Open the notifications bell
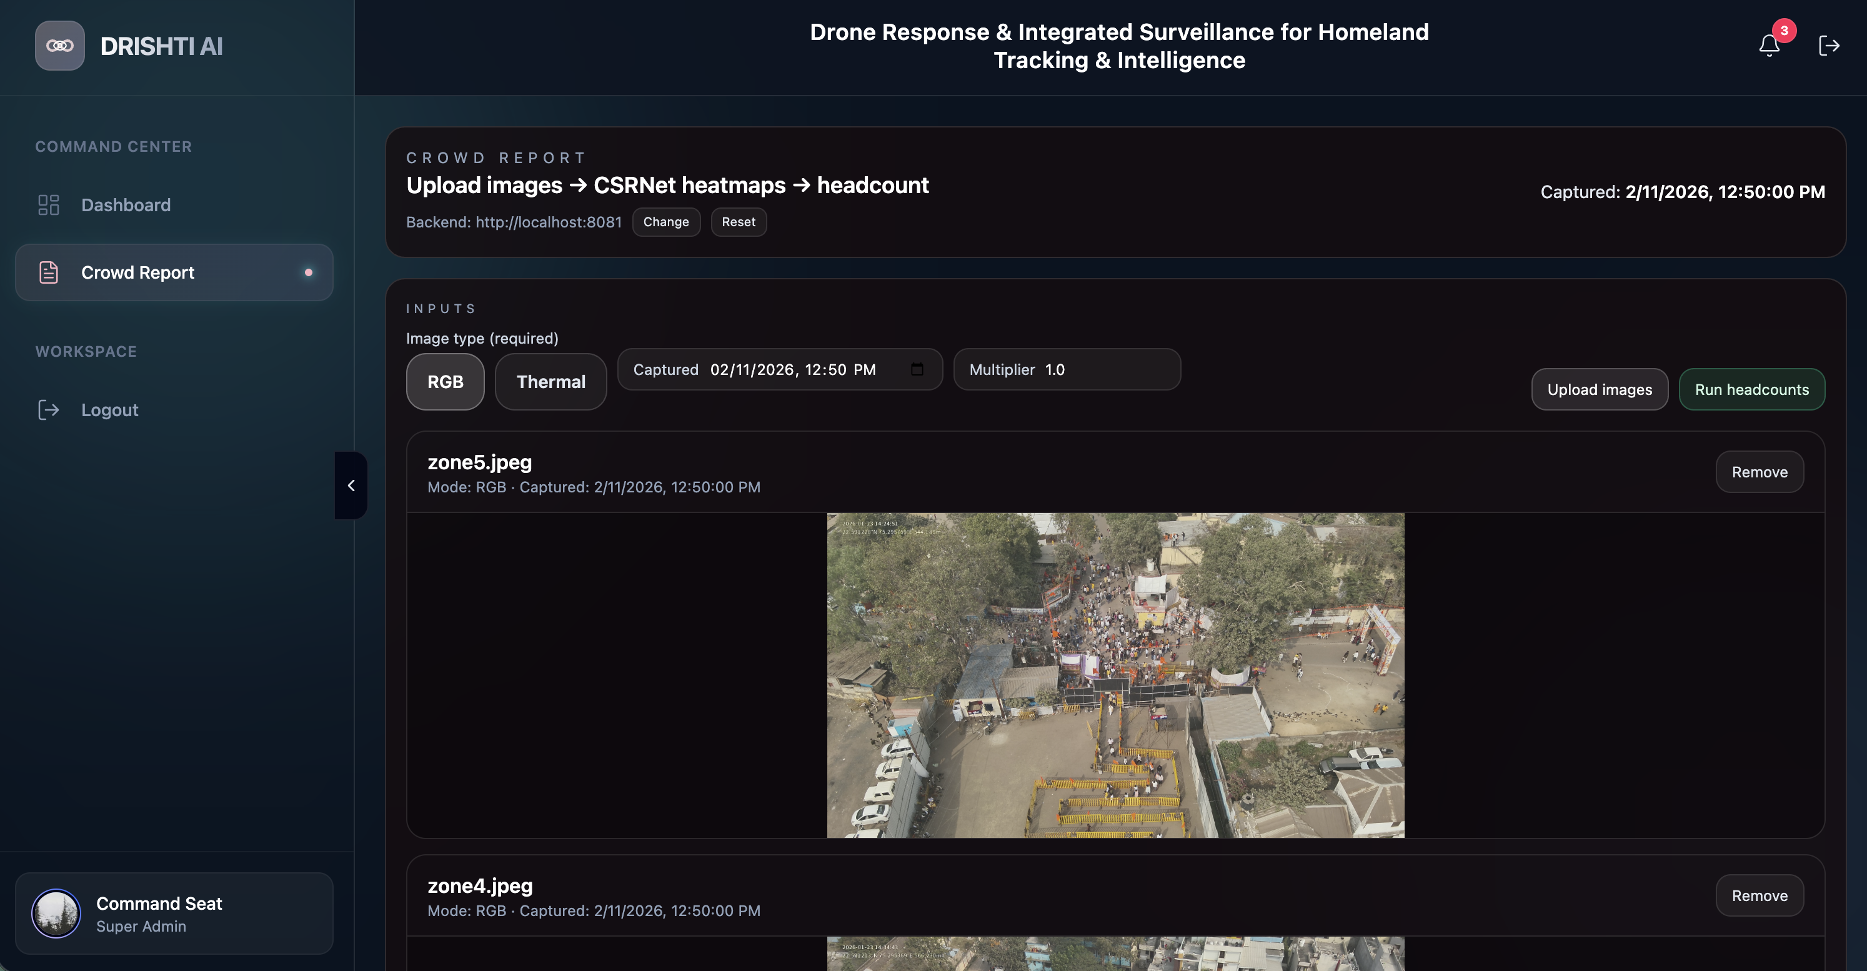The height and width of the screenshot is (971, 1867). pos(1769,46)
